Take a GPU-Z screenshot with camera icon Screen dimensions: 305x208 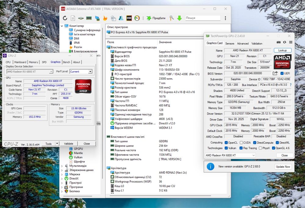tap(278, 42)
